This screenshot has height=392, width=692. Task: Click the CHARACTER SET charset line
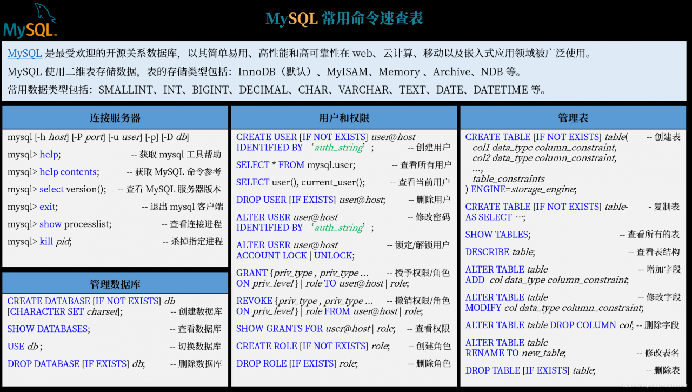(x=65, y=311)
